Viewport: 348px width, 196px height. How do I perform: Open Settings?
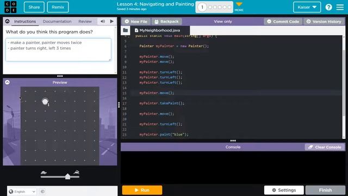point(284,190)
